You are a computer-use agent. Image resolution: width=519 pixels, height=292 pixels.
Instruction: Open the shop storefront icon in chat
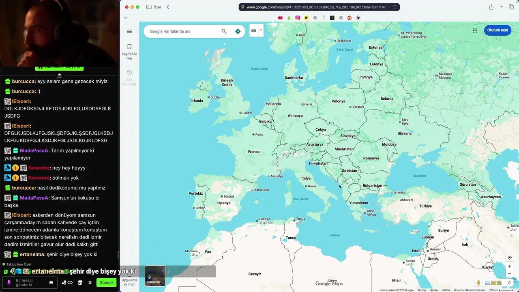[80, 283]
